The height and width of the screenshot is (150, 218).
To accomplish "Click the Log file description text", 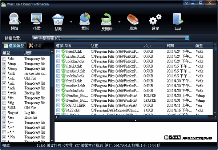I will (30, 113).
